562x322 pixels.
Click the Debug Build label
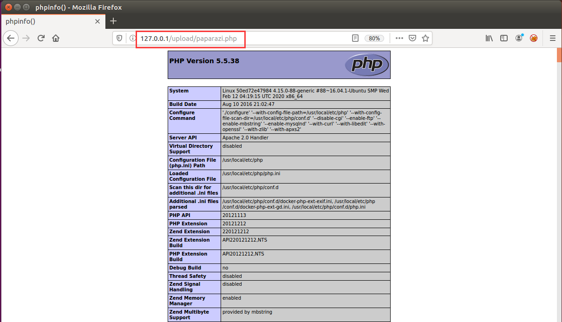tap(185, 268)
